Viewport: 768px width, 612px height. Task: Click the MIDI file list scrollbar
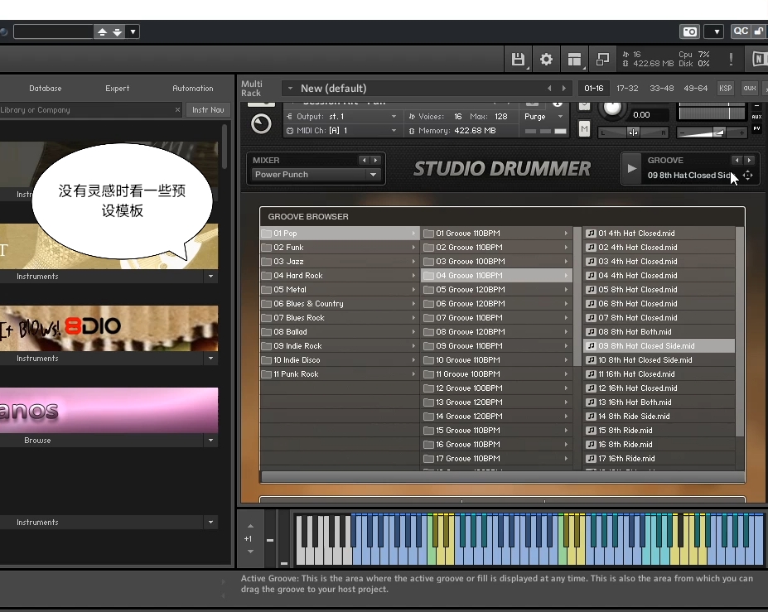point(740,331)
